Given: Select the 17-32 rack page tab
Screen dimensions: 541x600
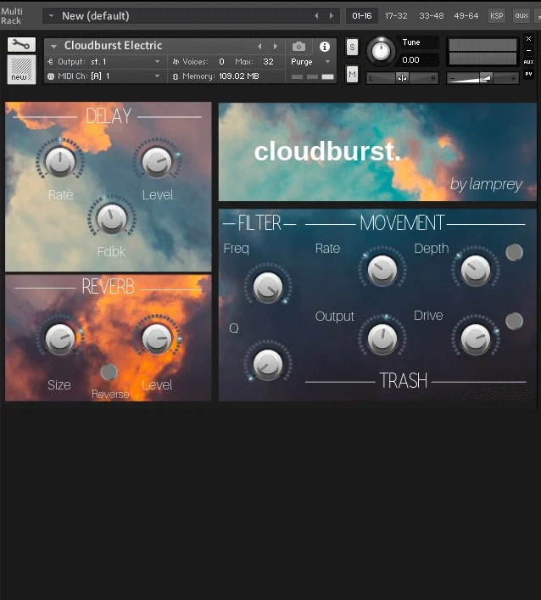Looking at the screenshot, I should click(x=396, y=15).
